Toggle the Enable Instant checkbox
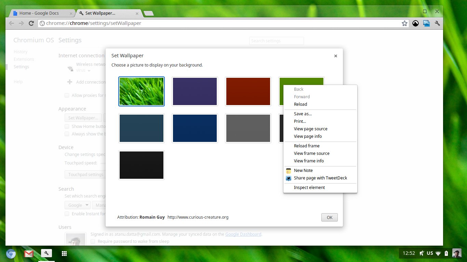The image size is (467, 262). (x=67, y=214)
